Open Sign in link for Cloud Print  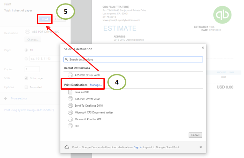[x=138, y=147]
